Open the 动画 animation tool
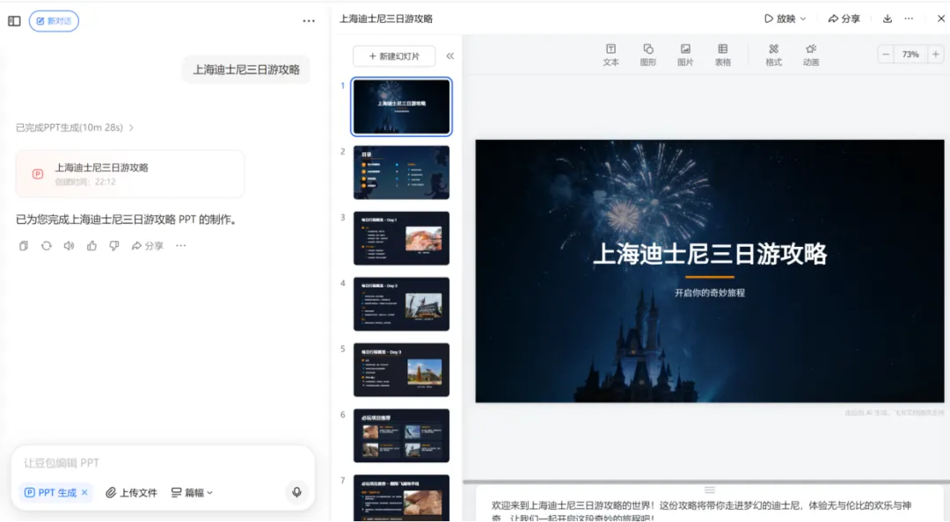The image size is (950, 522). (x=811, y=54)
